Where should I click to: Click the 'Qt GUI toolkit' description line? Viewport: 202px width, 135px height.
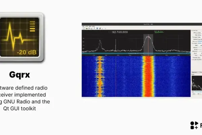coord(20,108)
